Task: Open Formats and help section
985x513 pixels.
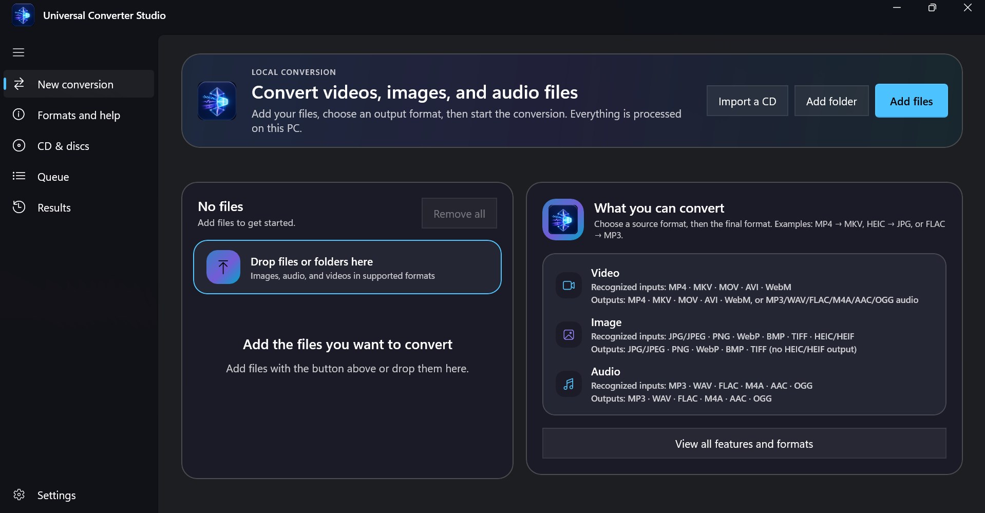Action: pyautogui.click(x=79, y=115)
